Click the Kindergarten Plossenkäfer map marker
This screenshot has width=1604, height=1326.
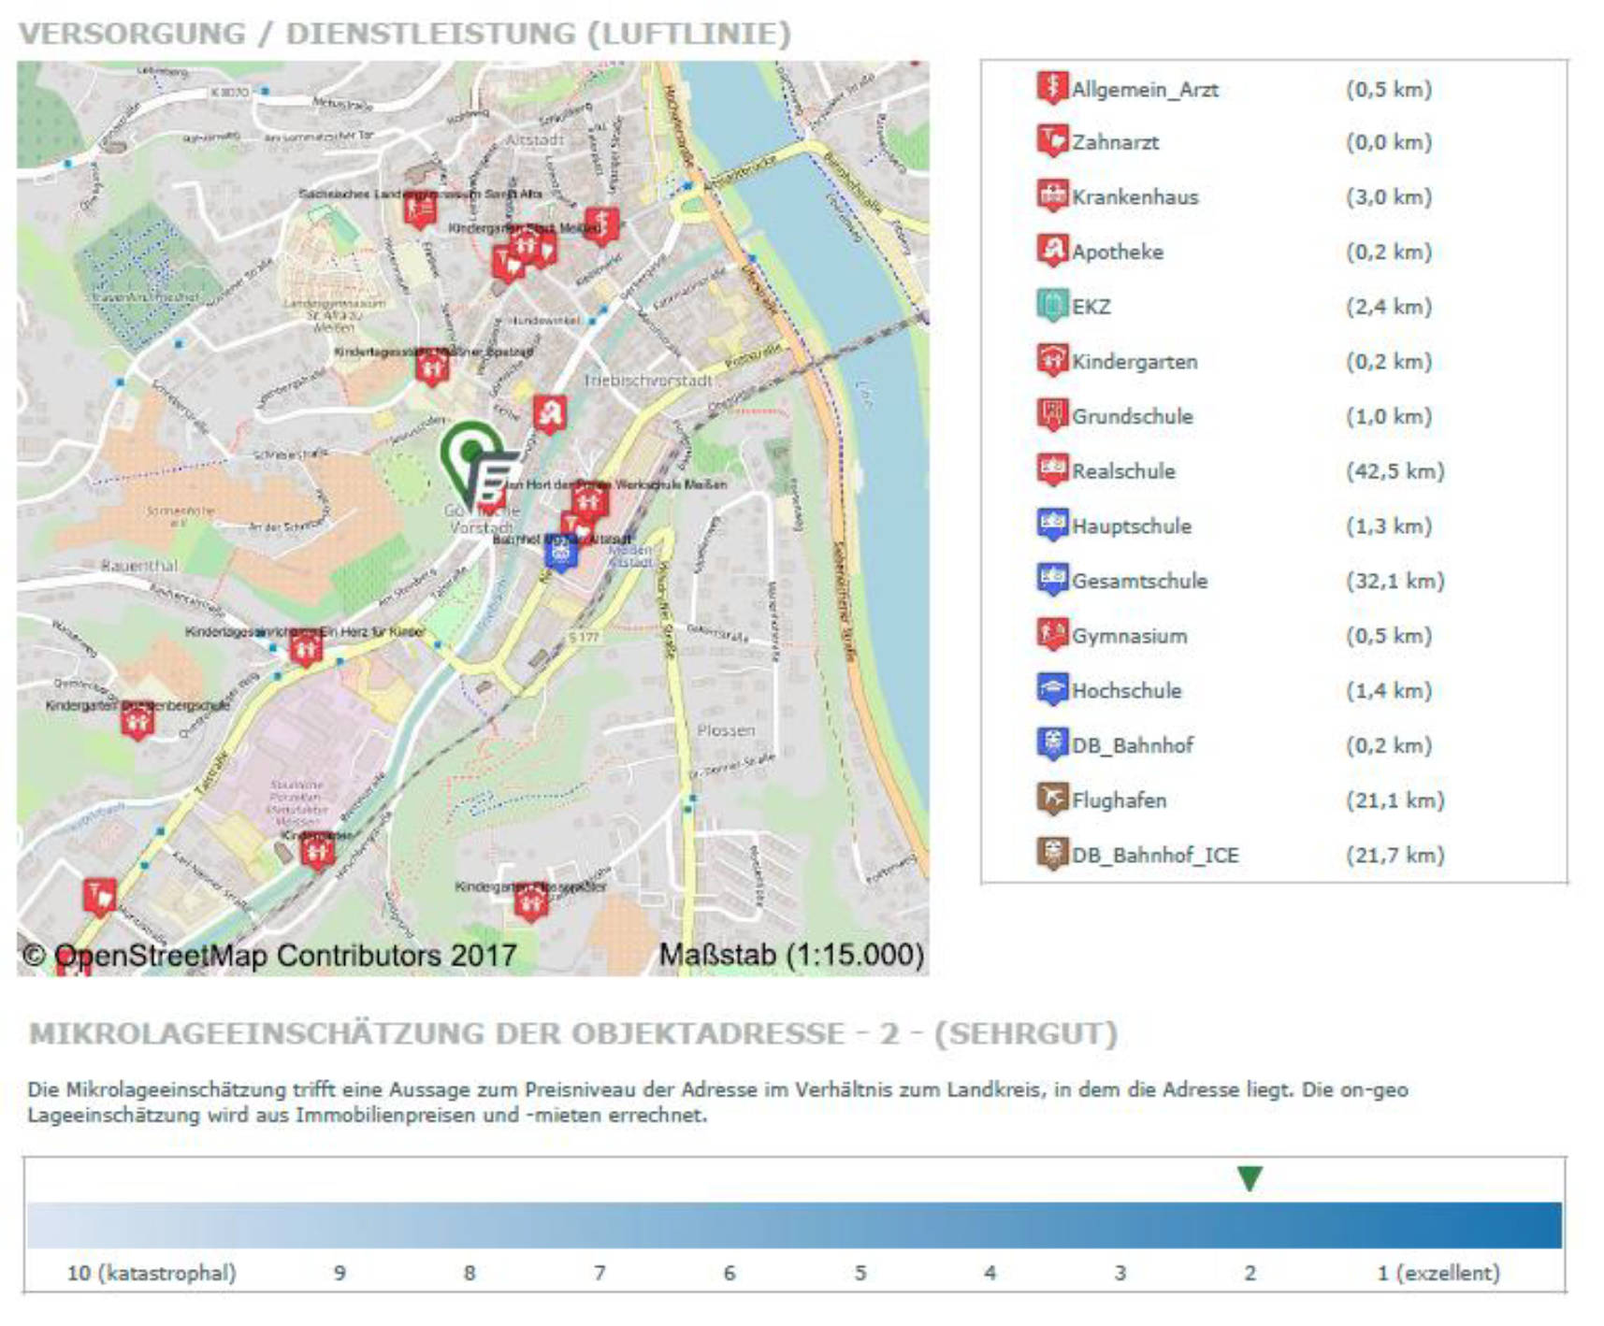[531, 902]
